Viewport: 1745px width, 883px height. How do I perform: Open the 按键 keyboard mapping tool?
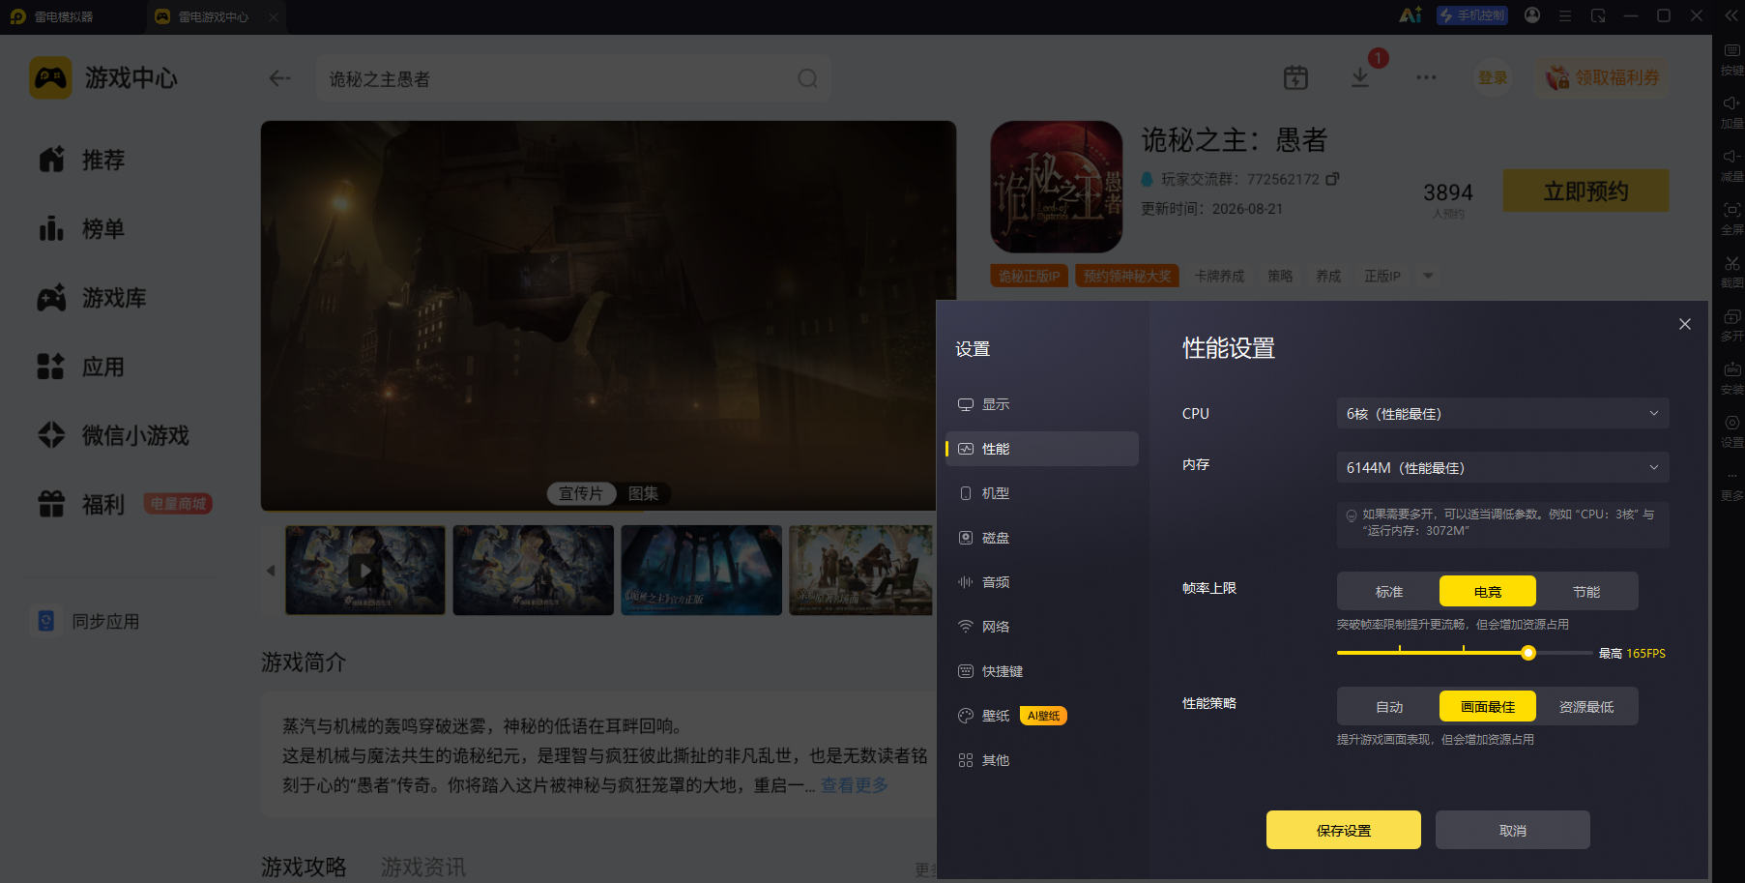[1731, 58]
